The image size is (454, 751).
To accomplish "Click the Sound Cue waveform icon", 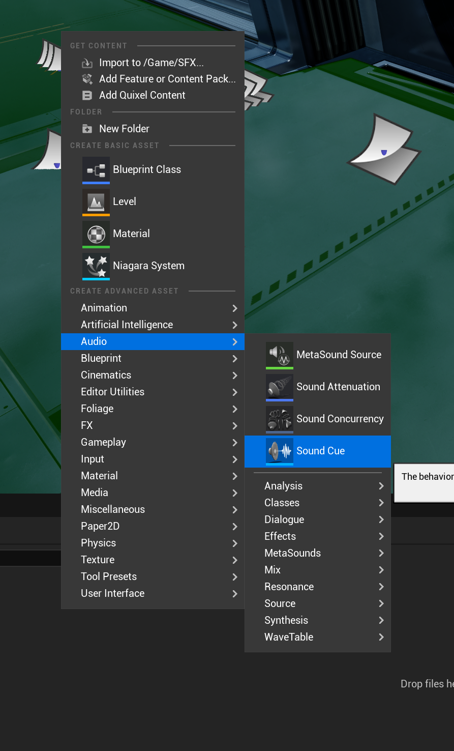I will [280, 451].
